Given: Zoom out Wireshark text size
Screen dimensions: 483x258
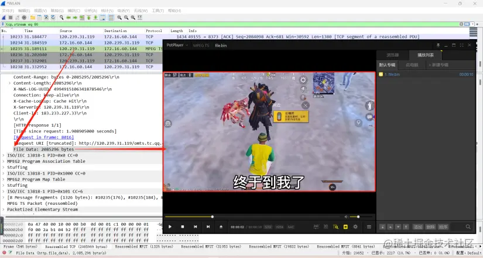Looking at the screenshot, I should [126, 18].
